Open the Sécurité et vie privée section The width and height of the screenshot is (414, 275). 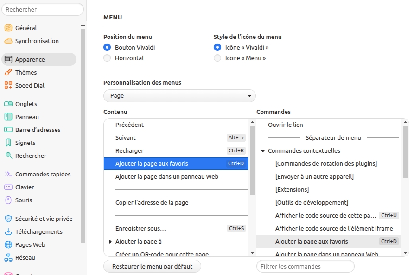point(44,219)
